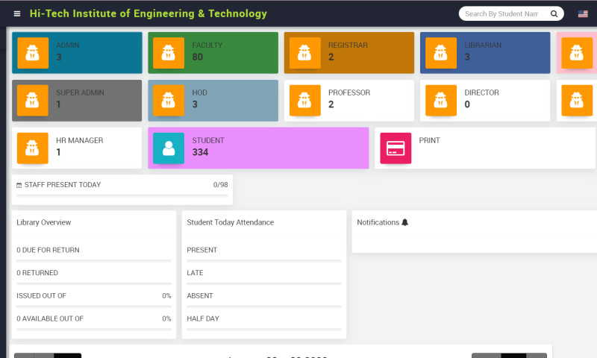Click the Notifications bell icon

[405, 222]
